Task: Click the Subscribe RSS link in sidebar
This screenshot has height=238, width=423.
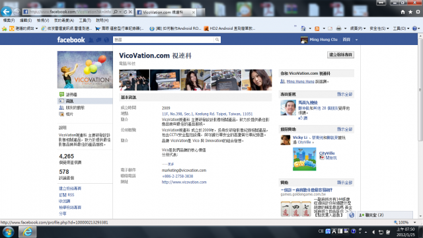Action: click(66, 195)
